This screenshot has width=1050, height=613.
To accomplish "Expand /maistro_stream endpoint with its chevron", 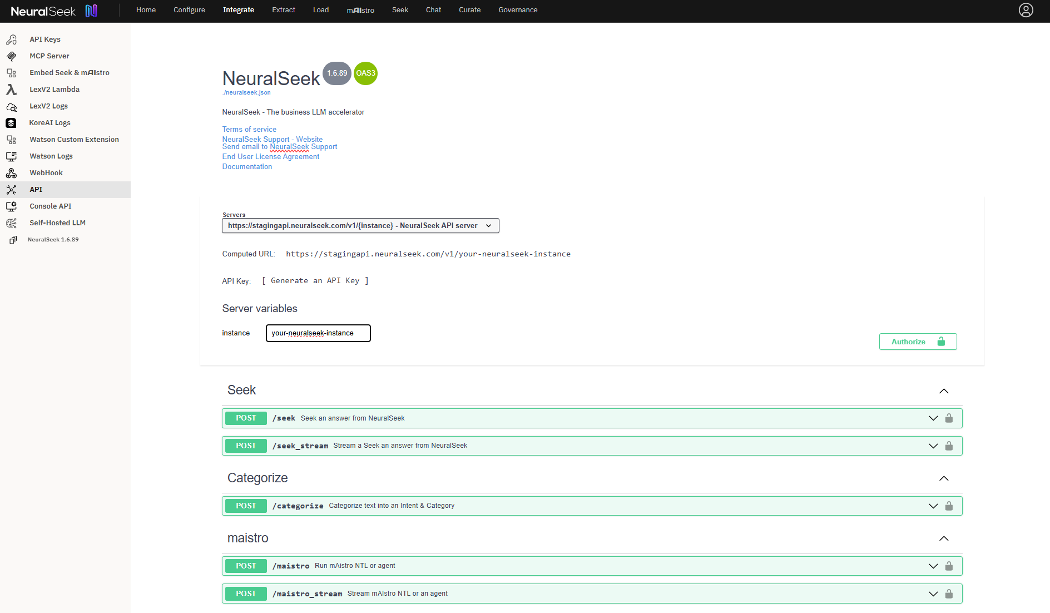I will (x=933, y=594).
